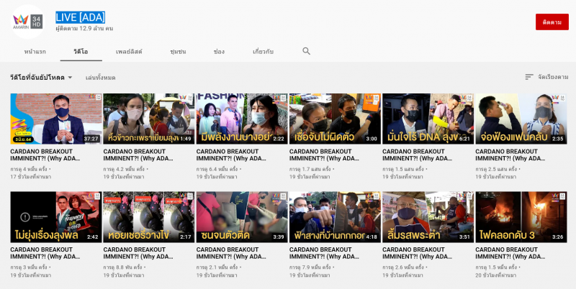This screenshot has height=289, width=576.
Task: Click the sort lines icon beside จัดเรียงตาม
Action: pyautogui.click(x=529, y=77)
